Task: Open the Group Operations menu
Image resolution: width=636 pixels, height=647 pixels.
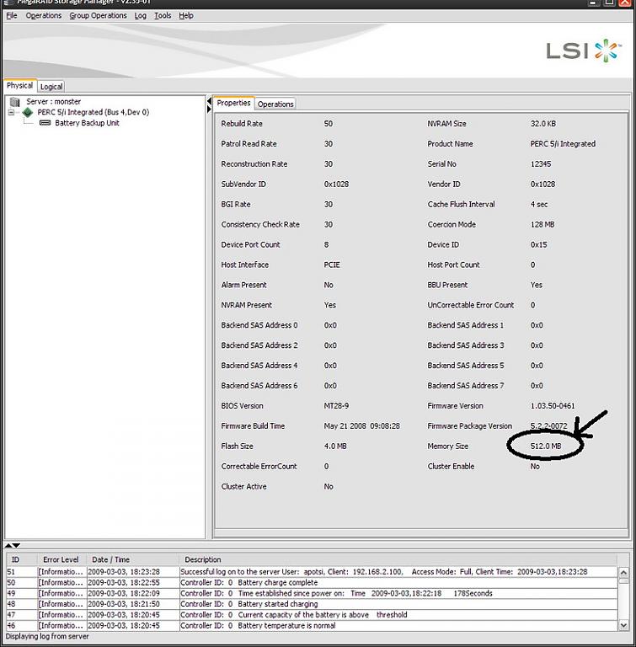Action: (98, 15)
